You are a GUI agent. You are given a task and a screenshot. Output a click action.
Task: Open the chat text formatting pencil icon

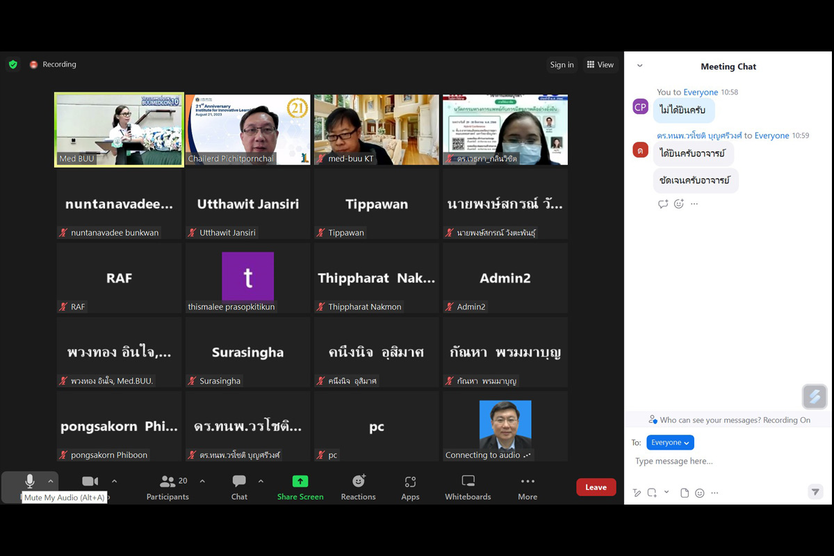637,493
